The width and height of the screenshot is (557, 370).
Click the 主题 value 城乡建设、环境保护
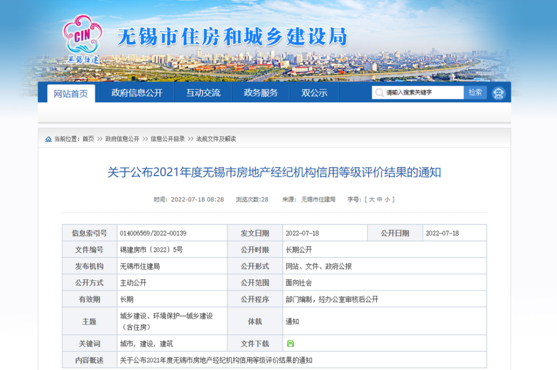pyautogui.click(x=166, y=322)
